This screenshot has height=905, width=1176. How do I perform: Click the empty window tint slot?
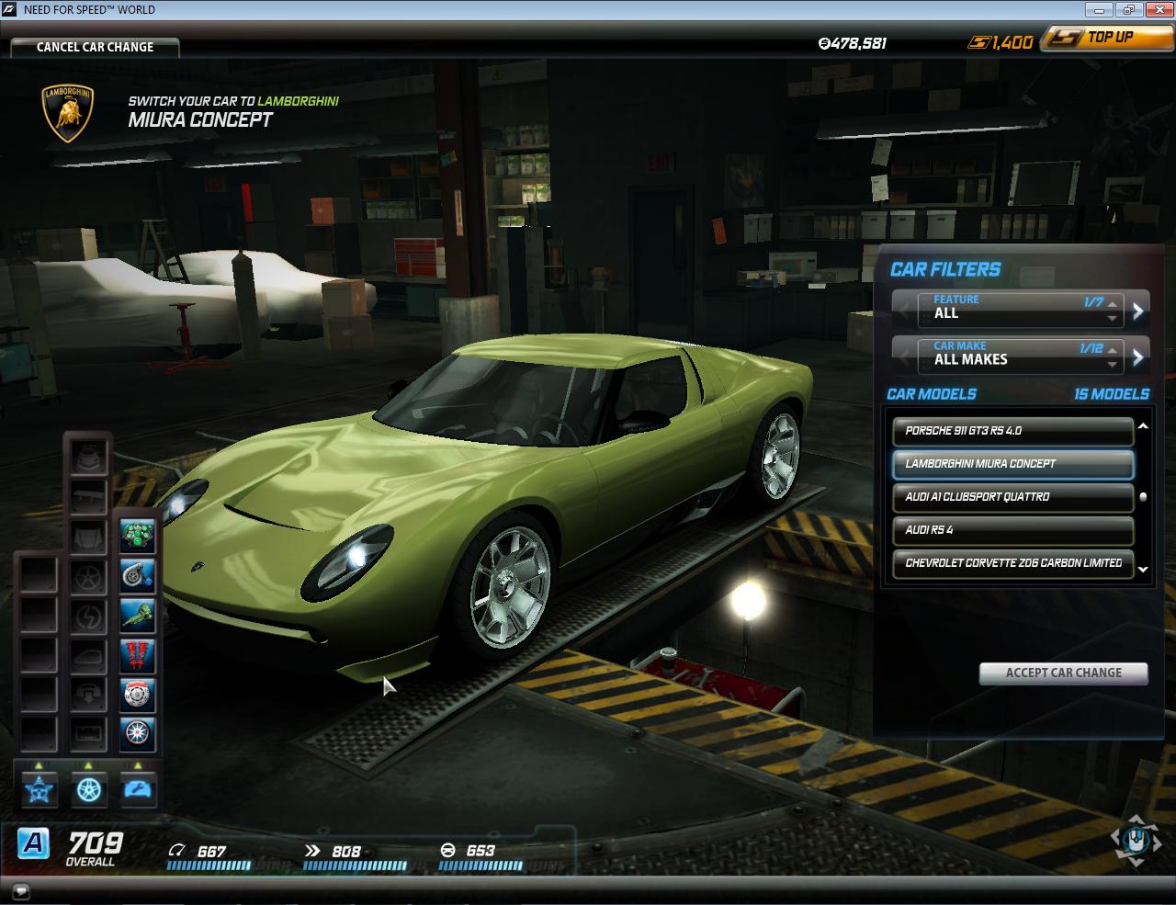pos(89,655)
